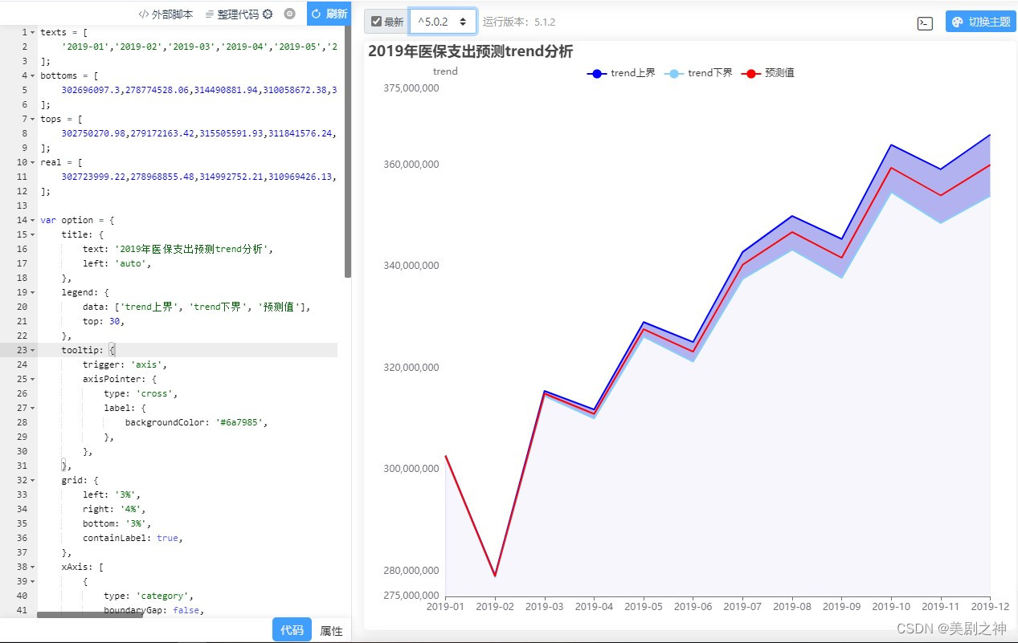Viewport: 1018px width, 643px height.
Task: Toggle the trend下界 legend series
Action: [698, 73]
